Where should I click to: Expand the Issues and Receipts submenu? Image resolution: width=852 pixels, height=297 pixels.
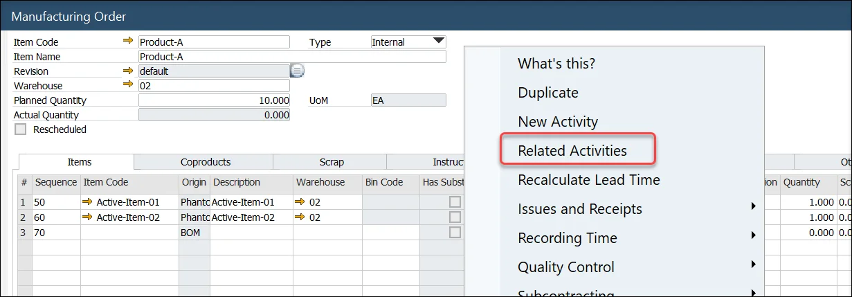tap(752, 209)
